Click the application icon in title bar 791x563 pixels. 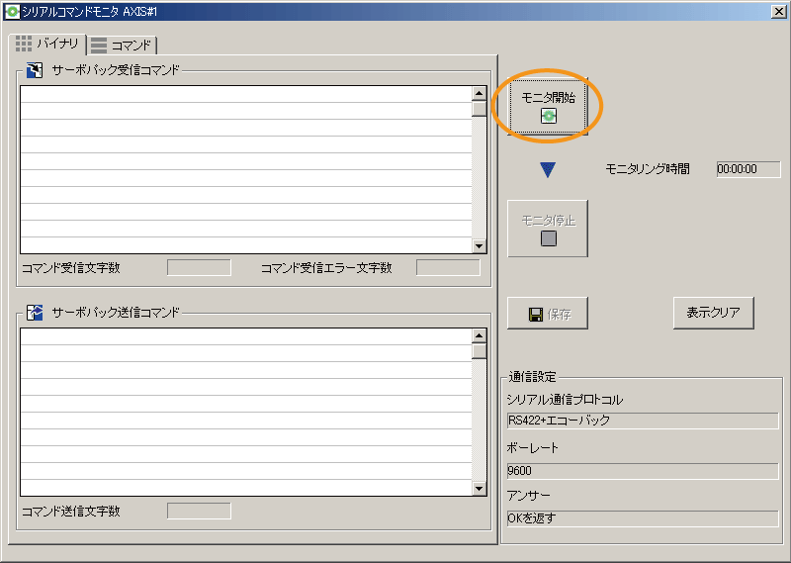[11, 10]
